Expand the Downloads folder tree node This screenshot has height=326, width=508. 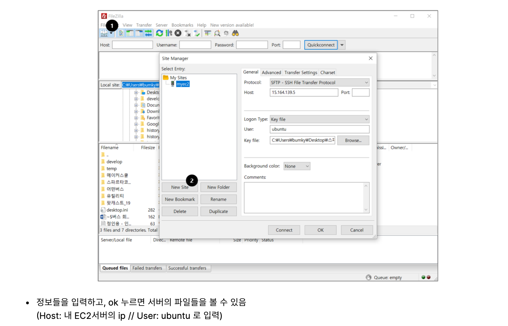pyautogui.click(x=136, y=111)
